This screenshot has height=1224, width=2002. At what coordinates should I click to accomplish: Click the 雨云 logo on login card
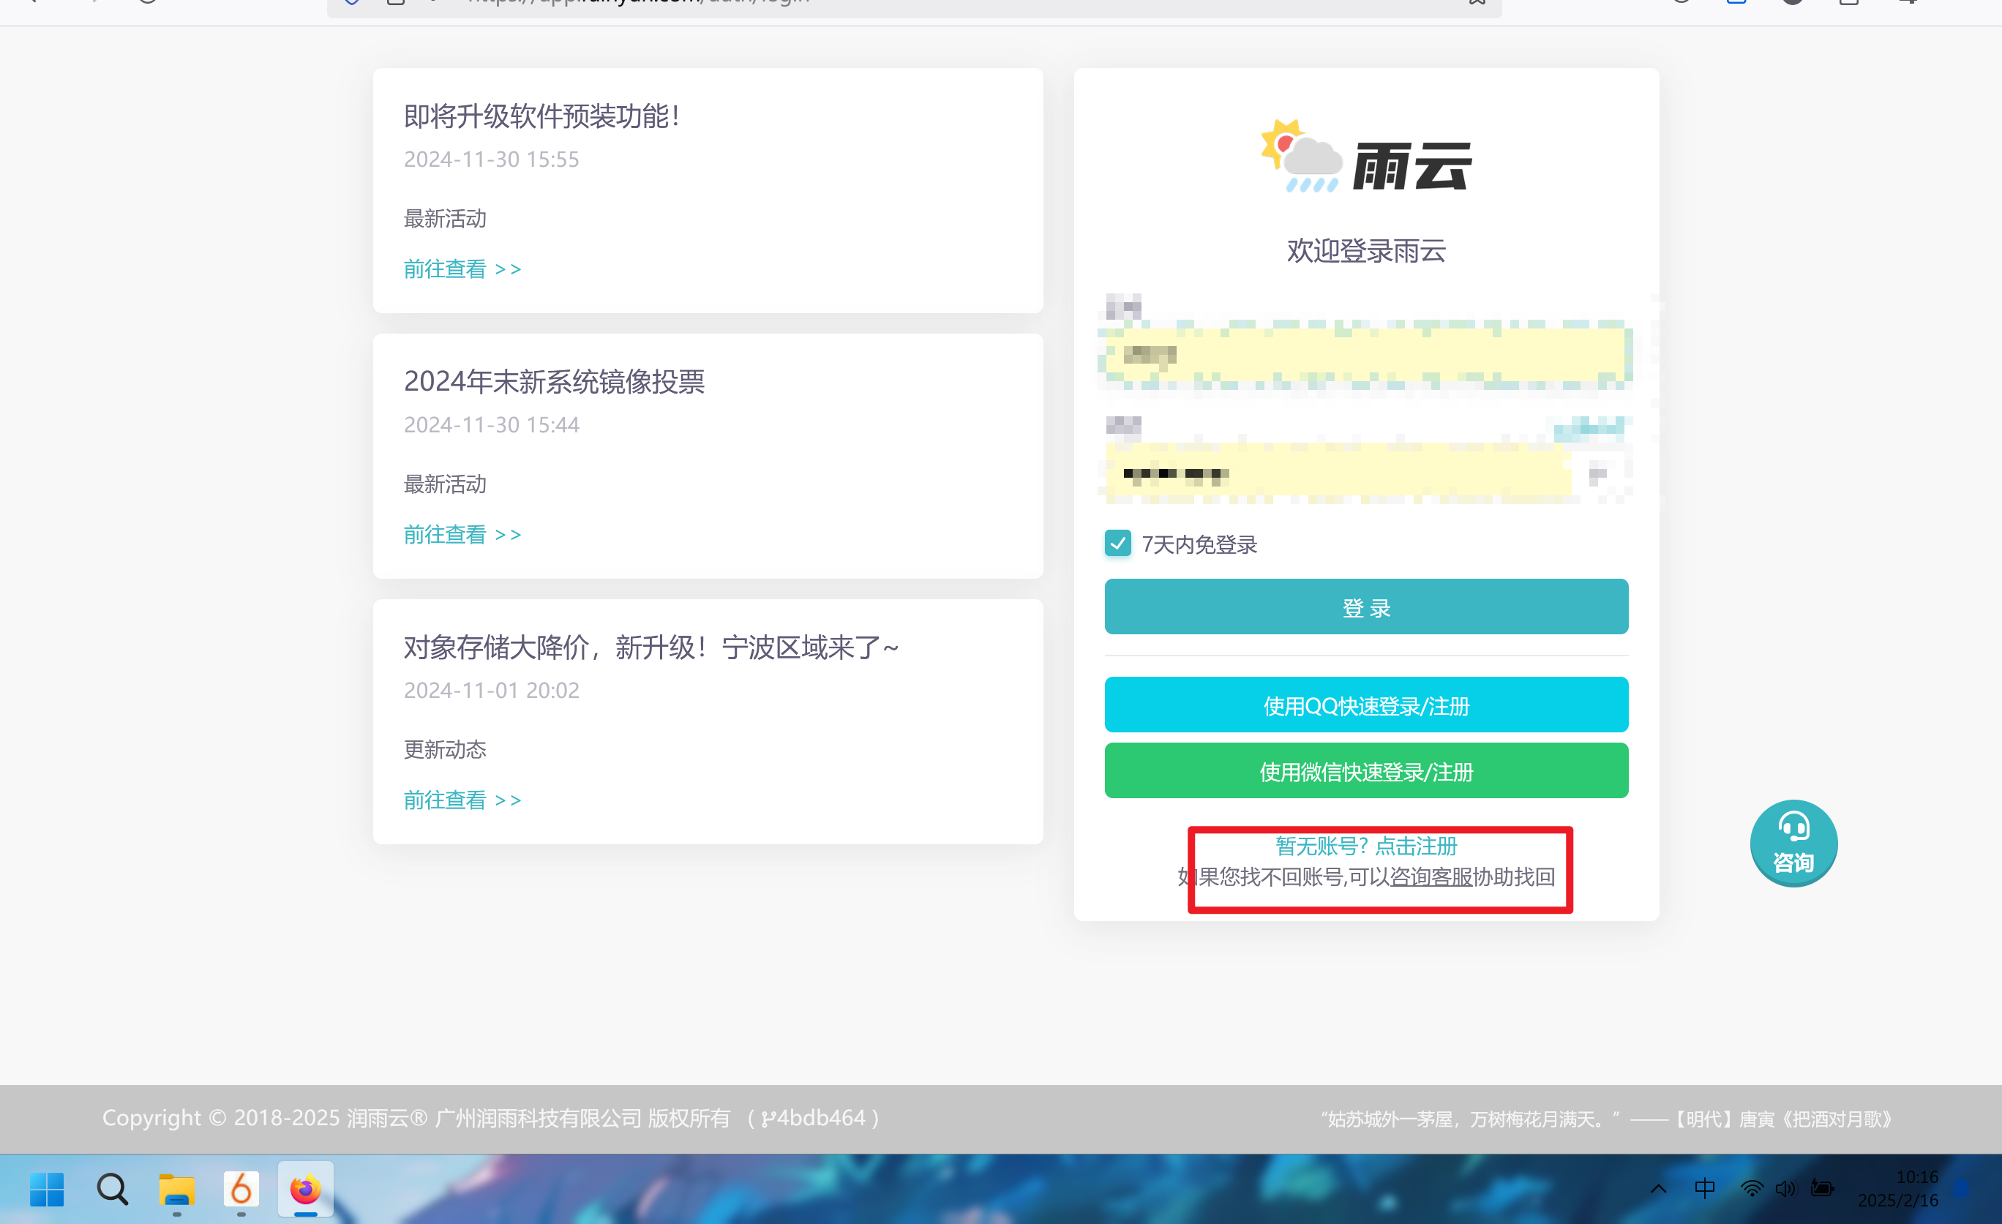(x=1366, y=157)
